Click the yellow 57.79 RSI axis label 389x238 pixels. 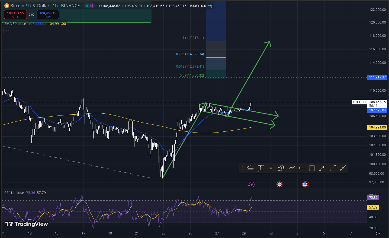point(373,207)
